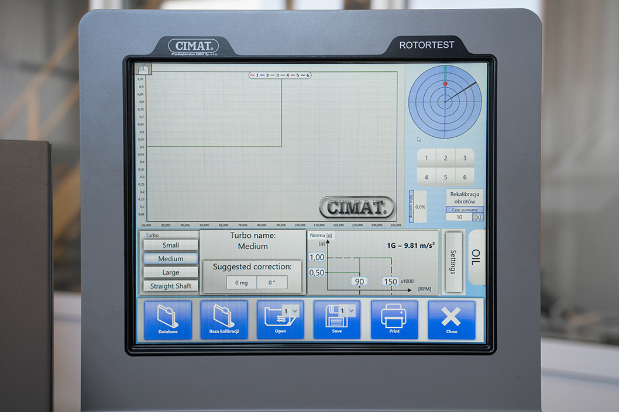
Task: Choose the Straight Shaft option
Action: pyautogui.click(x=171, y=286)
